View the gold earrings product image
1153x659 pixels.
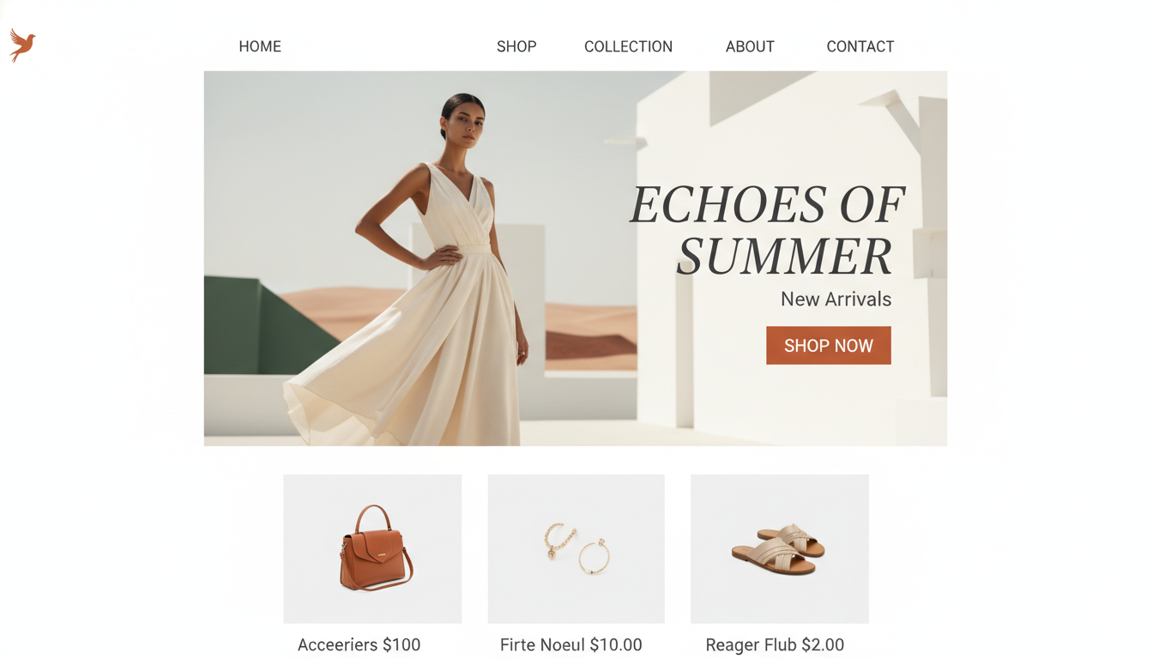(x=576, y=549)
